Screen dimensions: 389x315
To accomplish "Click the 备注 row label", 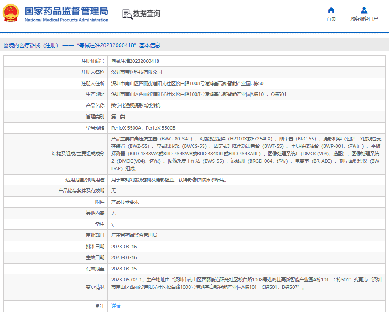I will click(100, 224).
